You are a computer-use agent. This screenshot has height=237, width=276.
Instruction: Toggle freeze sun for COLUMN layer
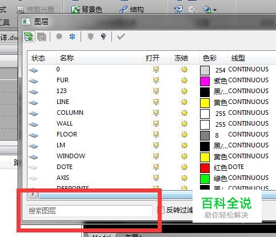click(184, 113)
